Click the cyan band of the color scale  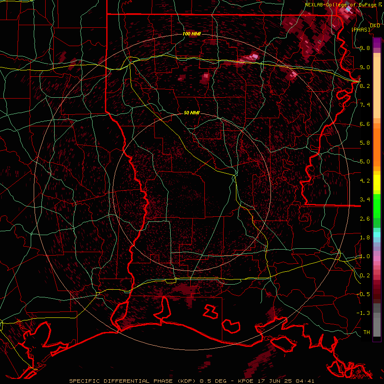click(x=377, y=234)
